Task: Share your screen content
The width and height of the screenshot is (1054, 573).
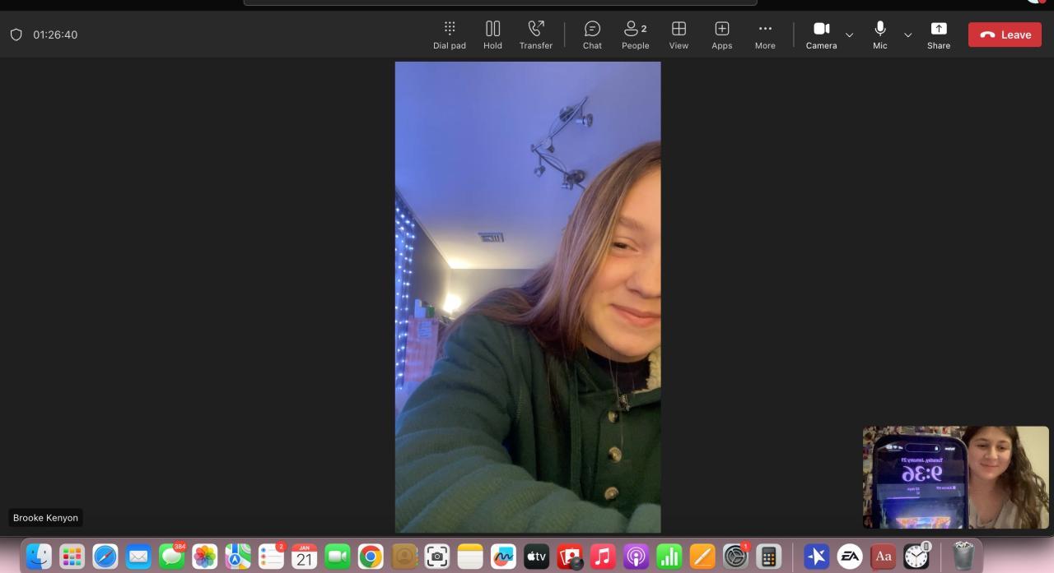Action: [x=938, y=35]
